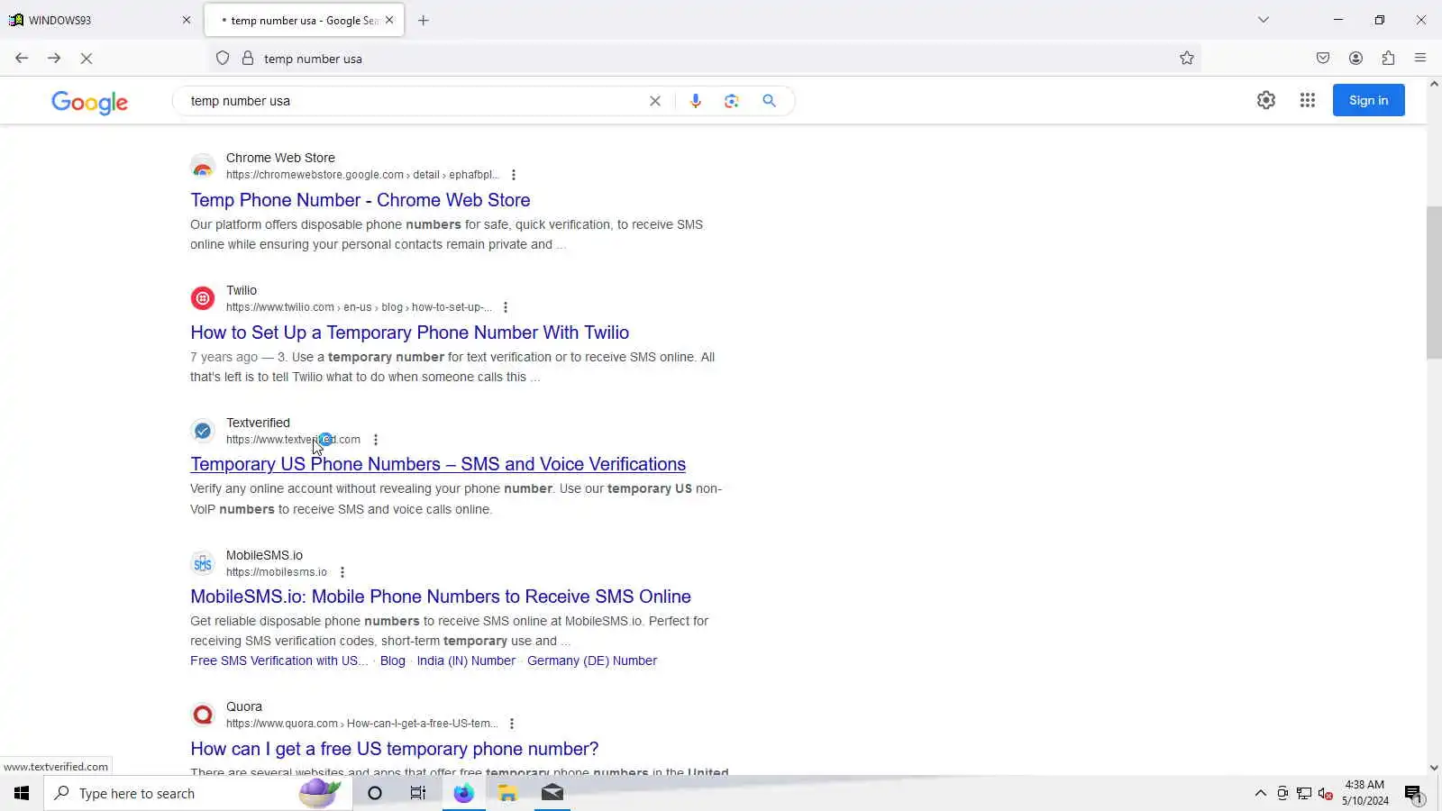Viewport: 1442px width, 811px height.
Task: Submit search with magnifier icon
Action: coord(769,101)
